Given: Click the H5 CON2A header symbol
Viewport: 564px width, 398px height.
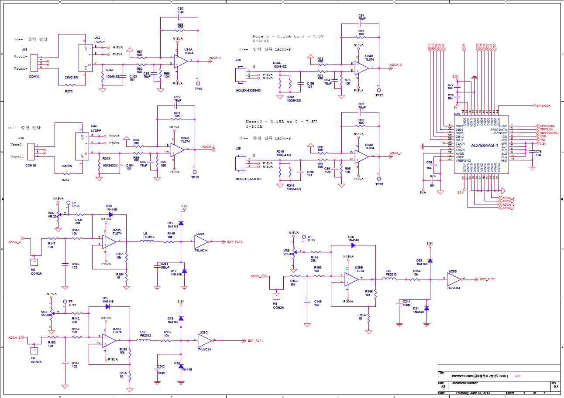Looking at the screenshot, I should (33, 262).
